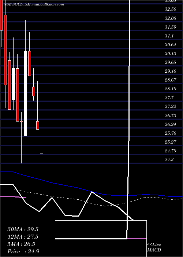The width and height of the screenshot is (183, 257).
Task: Click the 28.19 price level label
Action: coord(171,89)
